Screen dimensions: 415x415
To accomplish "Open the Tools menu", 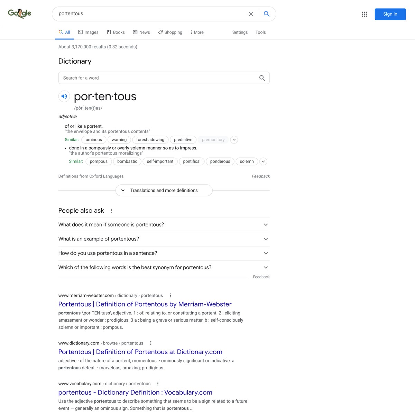I will [x=260, y=32].
